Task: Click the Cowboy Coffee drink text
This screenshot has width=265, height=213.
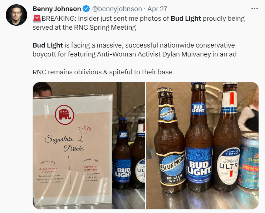Action: pos(91,168)
